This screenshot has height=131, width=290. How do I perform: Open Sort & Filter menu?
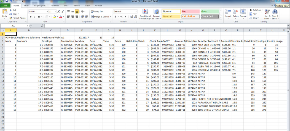coord(267,14)
